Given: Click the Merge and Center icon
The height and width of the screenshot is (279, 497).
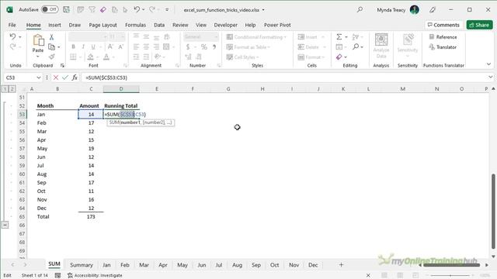Looking at the screenshot, I should [x=166, y=46].
